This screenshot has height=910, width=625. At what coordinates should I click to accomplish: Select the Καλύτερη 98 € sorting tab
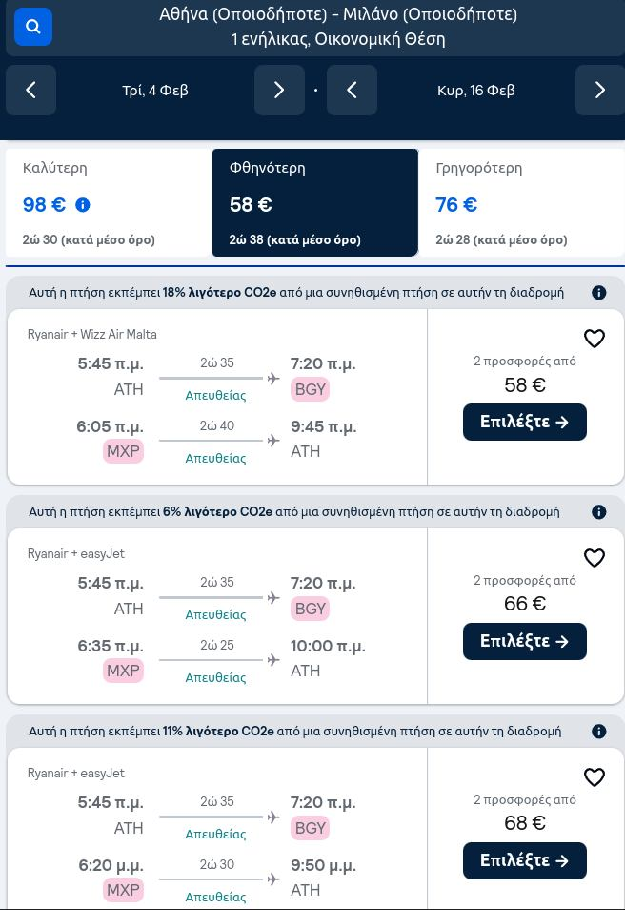(x=109, y=202)
